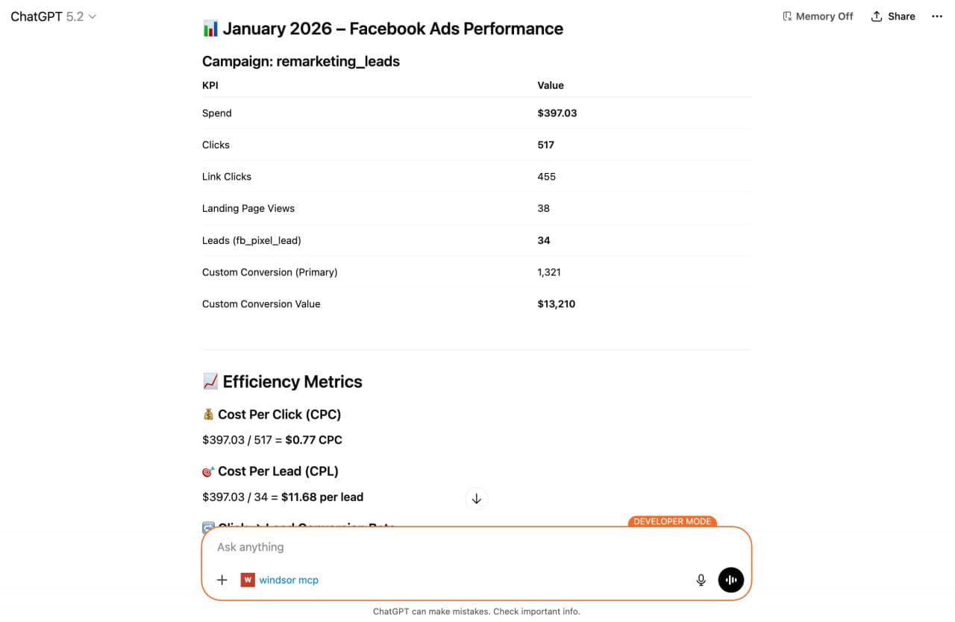Image resolution: width=955 pixels, height=622 pixels.
Task: Click the Share upload arrow icon
Action: point(877,16)
